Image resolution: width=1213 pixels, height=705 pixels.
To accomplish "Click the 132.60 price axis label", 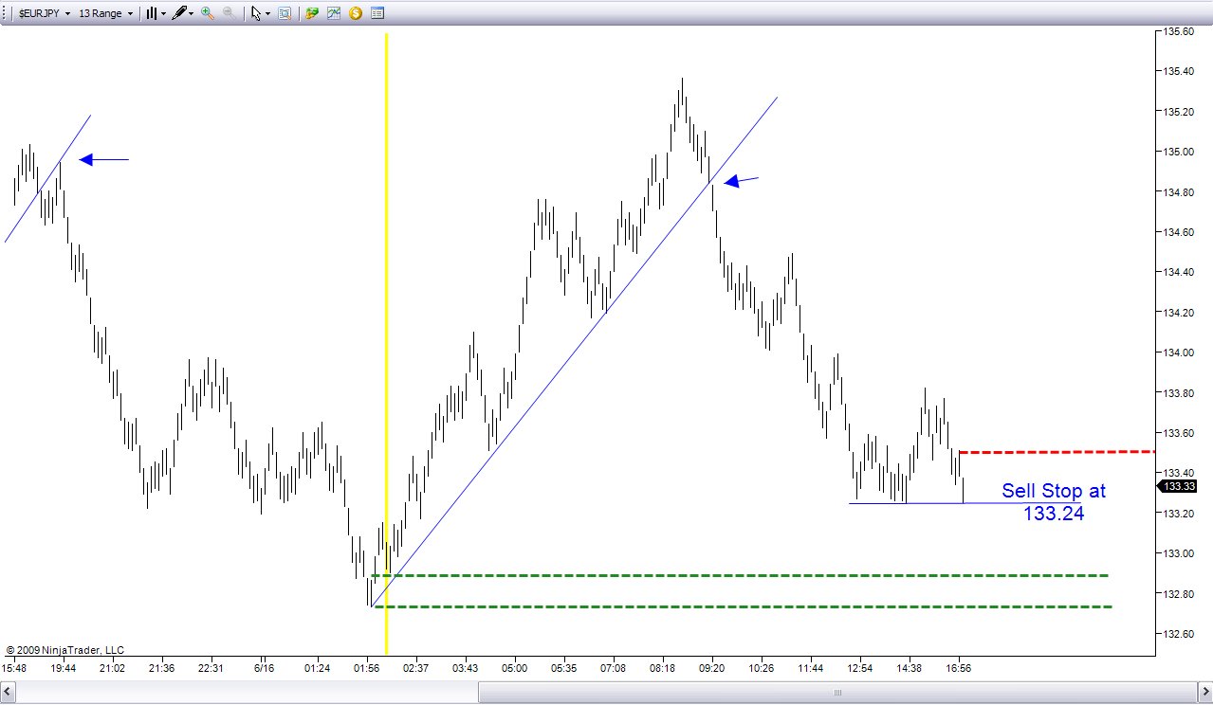I will point(1179,634).
